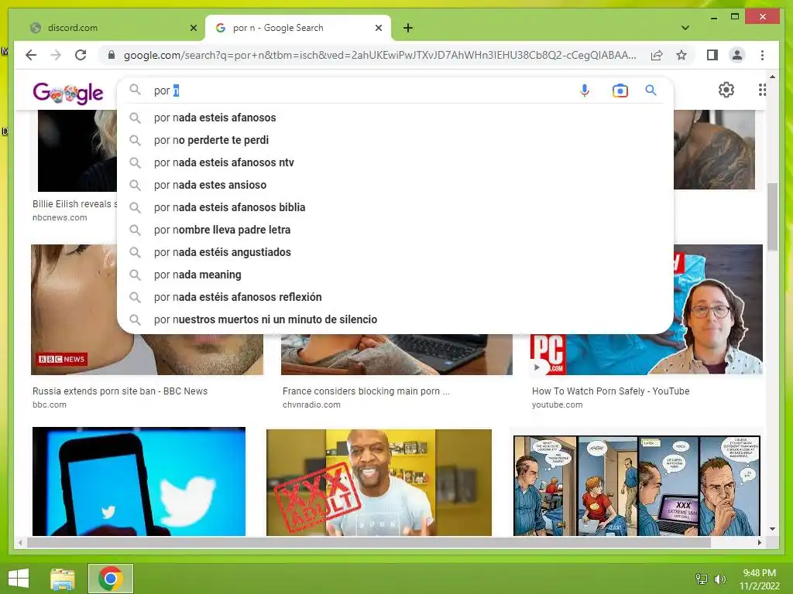Open the Windows Start button
This screenshot has width=793, height=594.
point(19,579)
